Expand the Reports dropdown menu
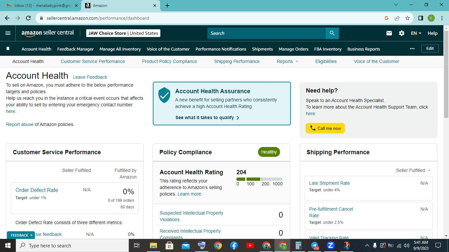This screenshot has width=449, height=252. pos(288,61)
